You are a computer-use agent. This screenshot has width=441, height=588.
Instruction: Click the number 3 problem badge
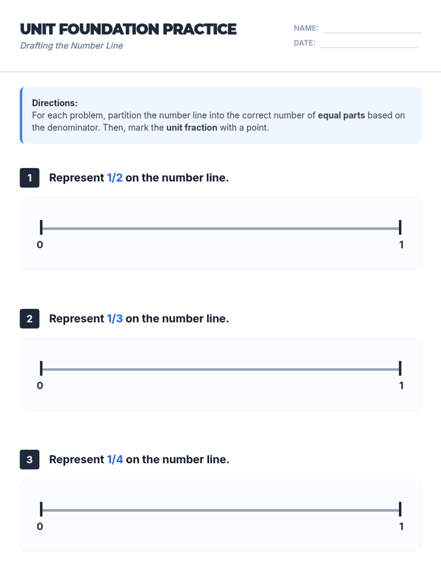[x=29, y=459]
